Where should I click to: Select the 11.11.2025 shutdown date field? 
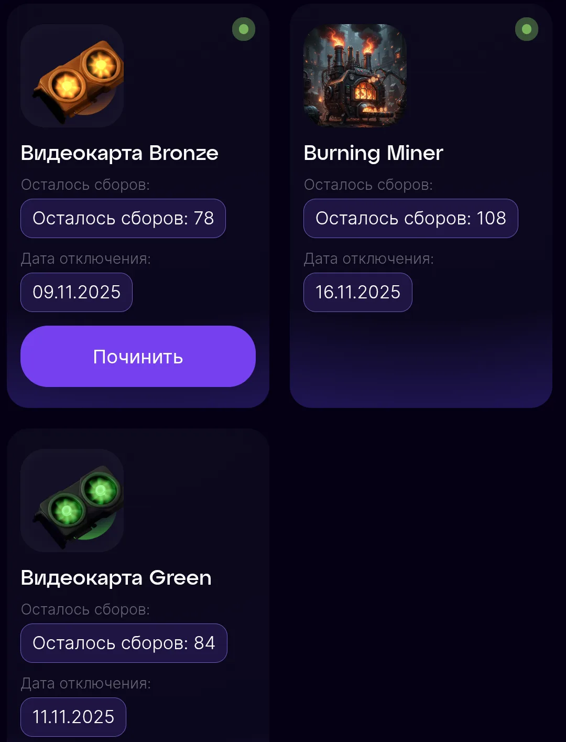click(73, 717)
